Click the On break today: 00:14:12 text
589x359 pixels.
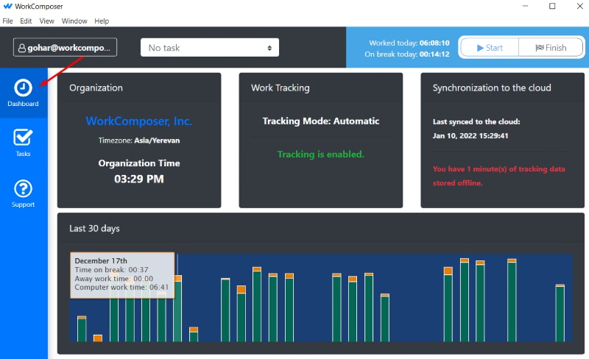point(407,54)
